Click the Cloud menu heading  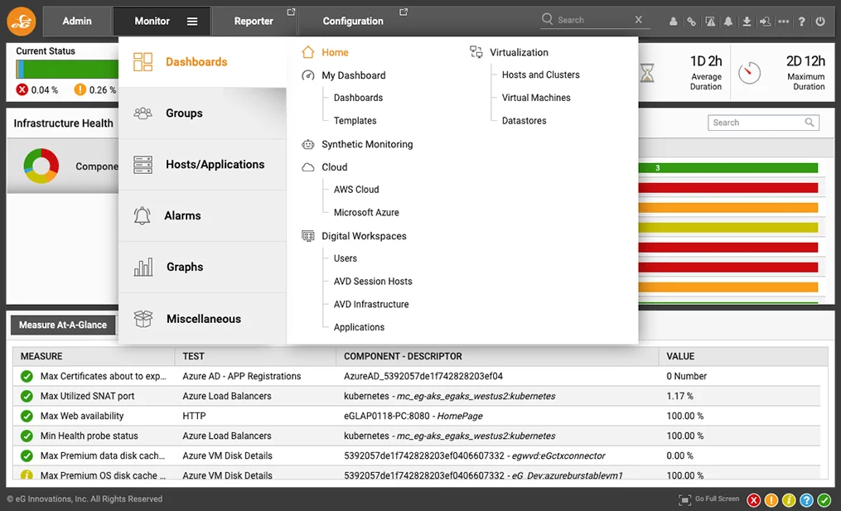(334, 166)
